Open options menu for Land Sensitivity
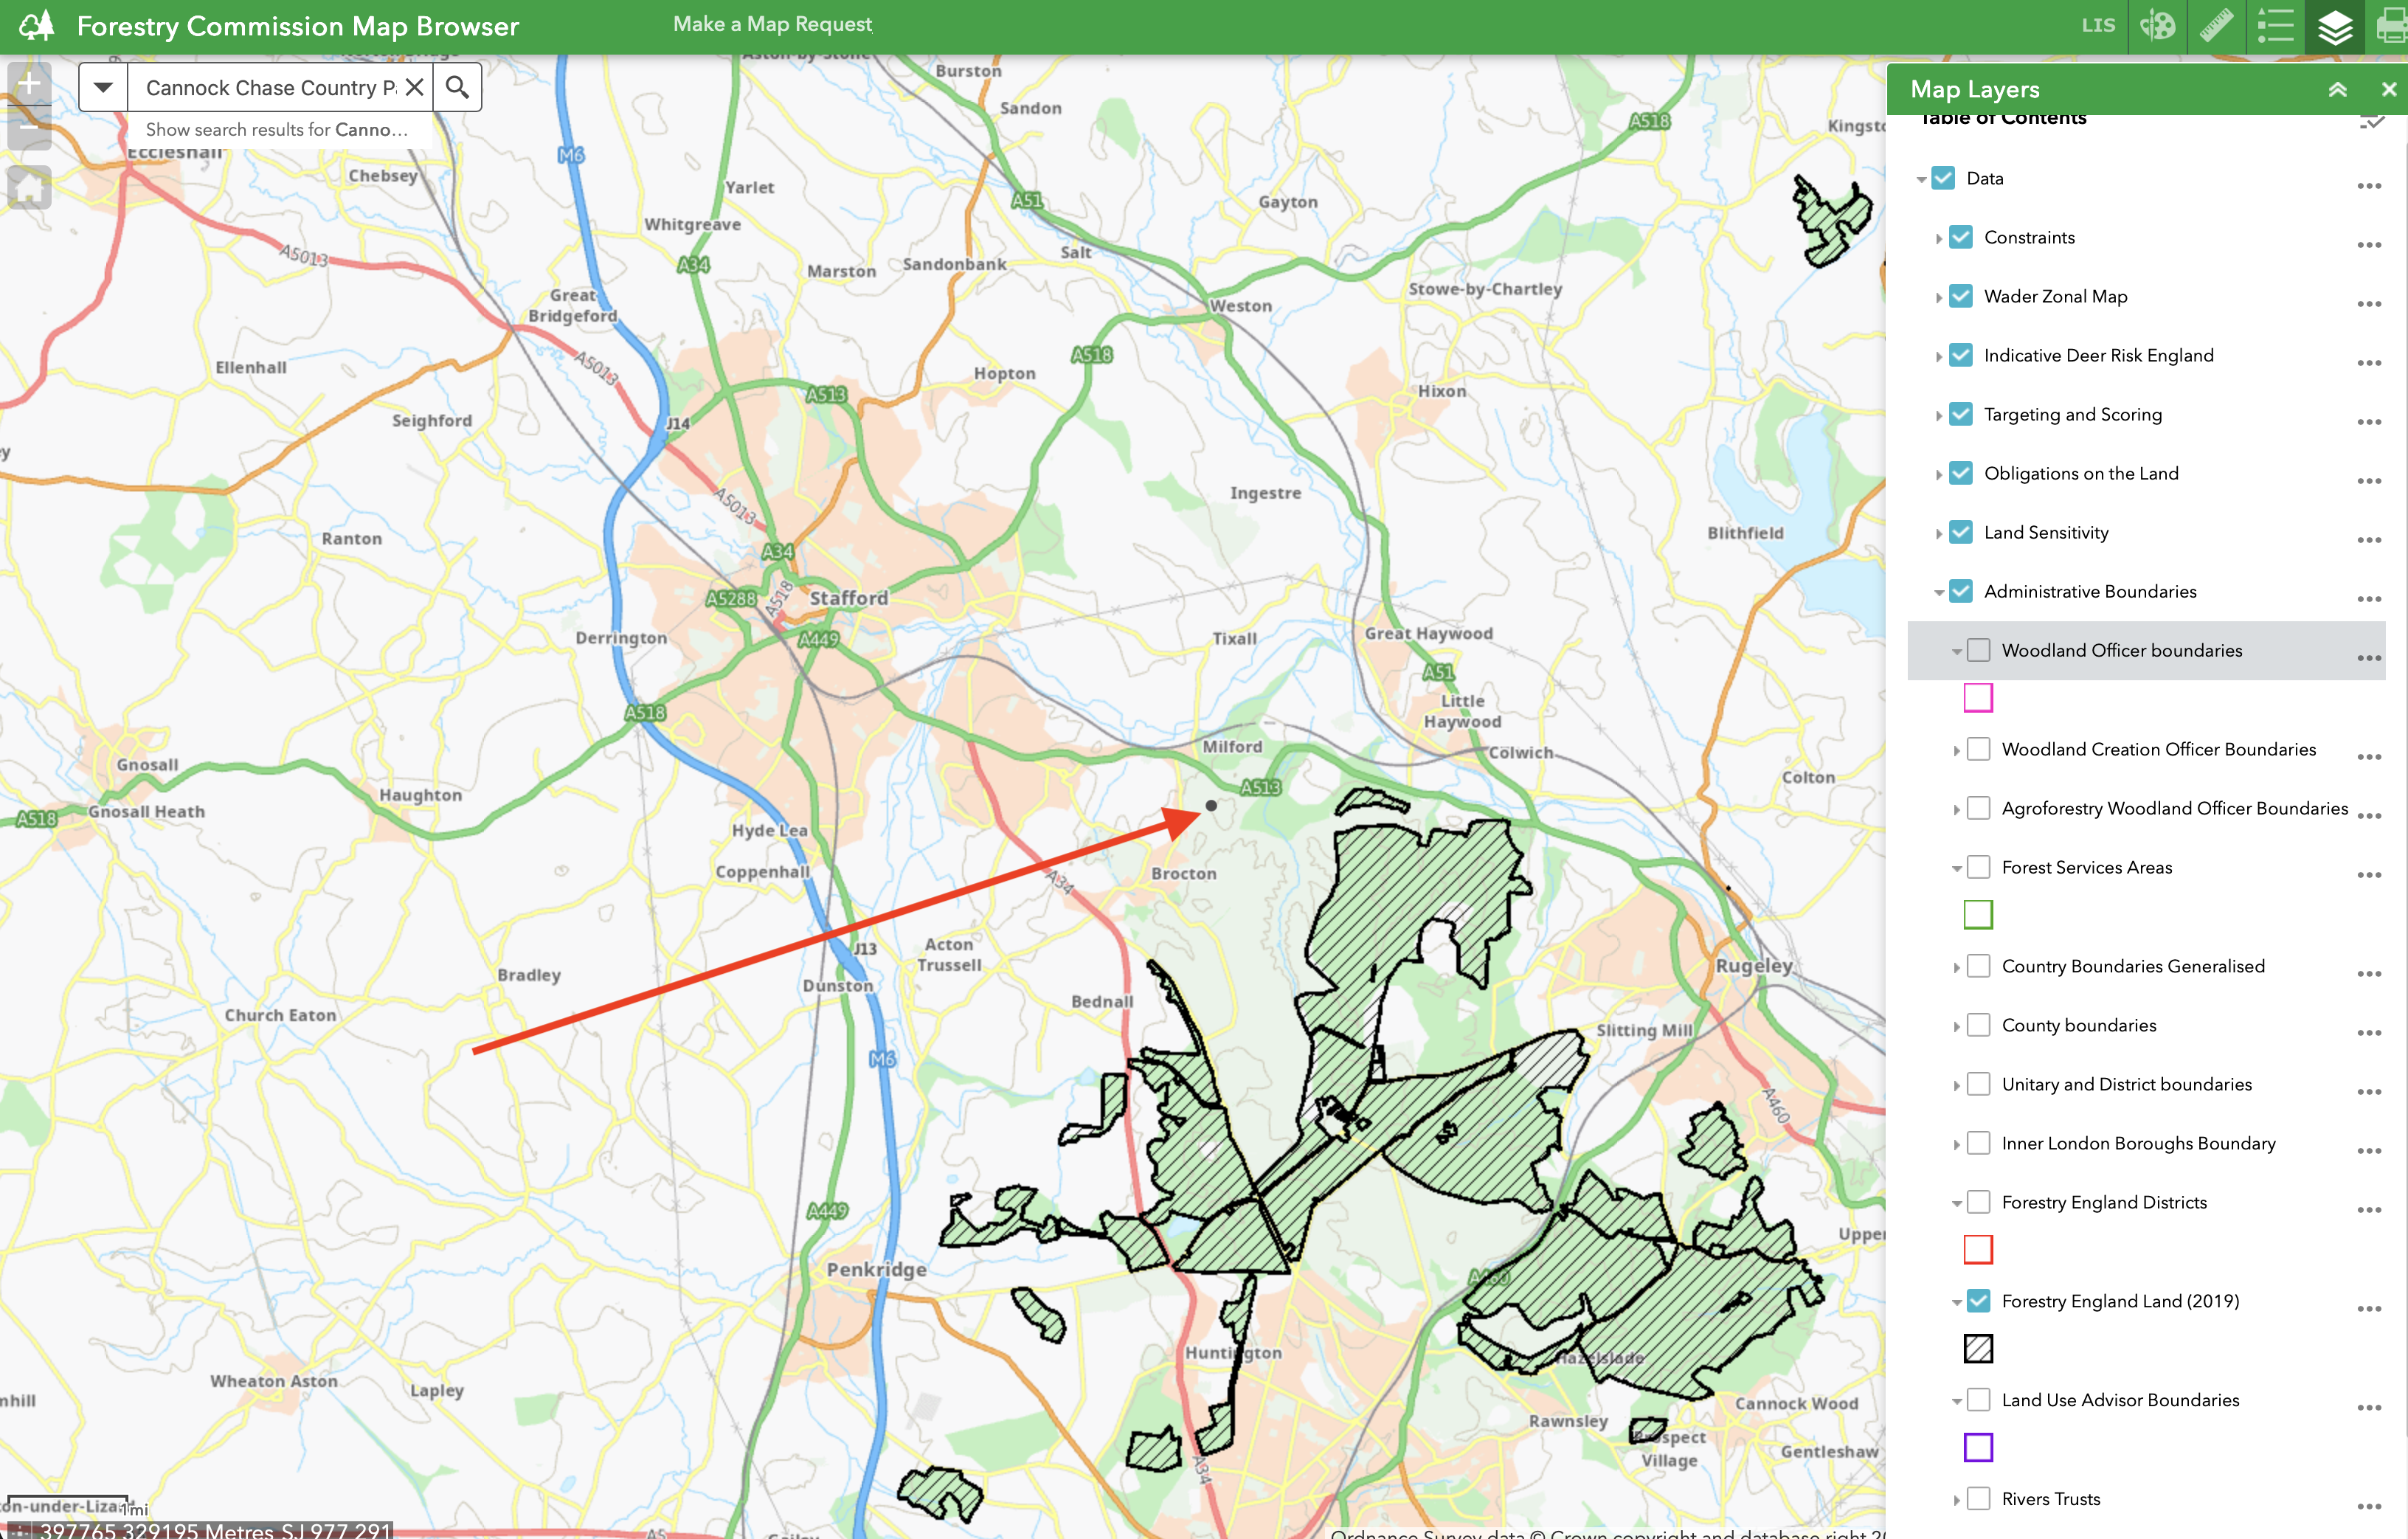Image resolution: width=2408 pixels, height=1539 pixels. (2369, 540)
